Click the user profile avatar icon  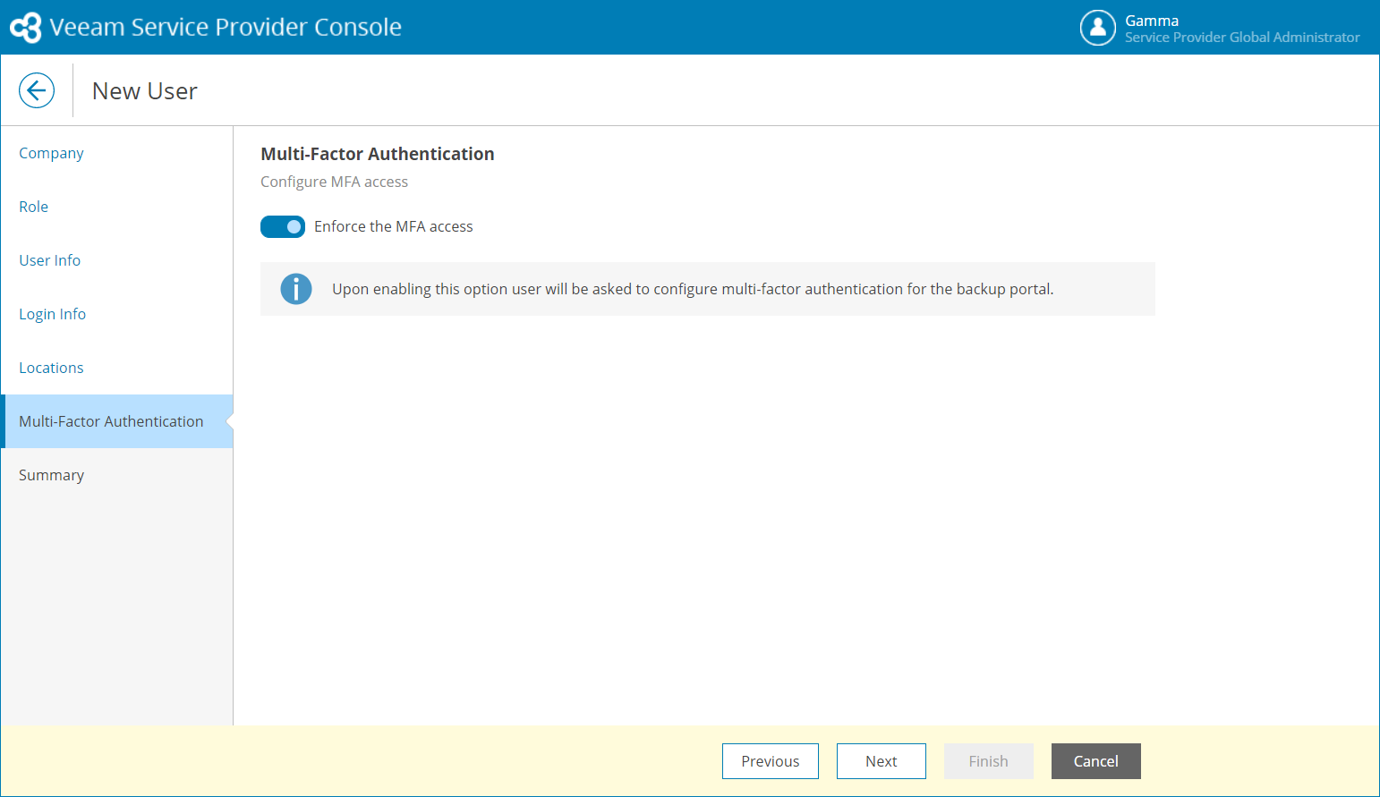pos(1097,28)
